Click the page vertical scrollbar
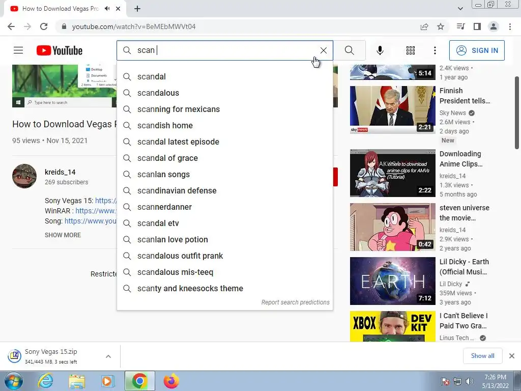The image size is (521, 391). tap(517, 113)
